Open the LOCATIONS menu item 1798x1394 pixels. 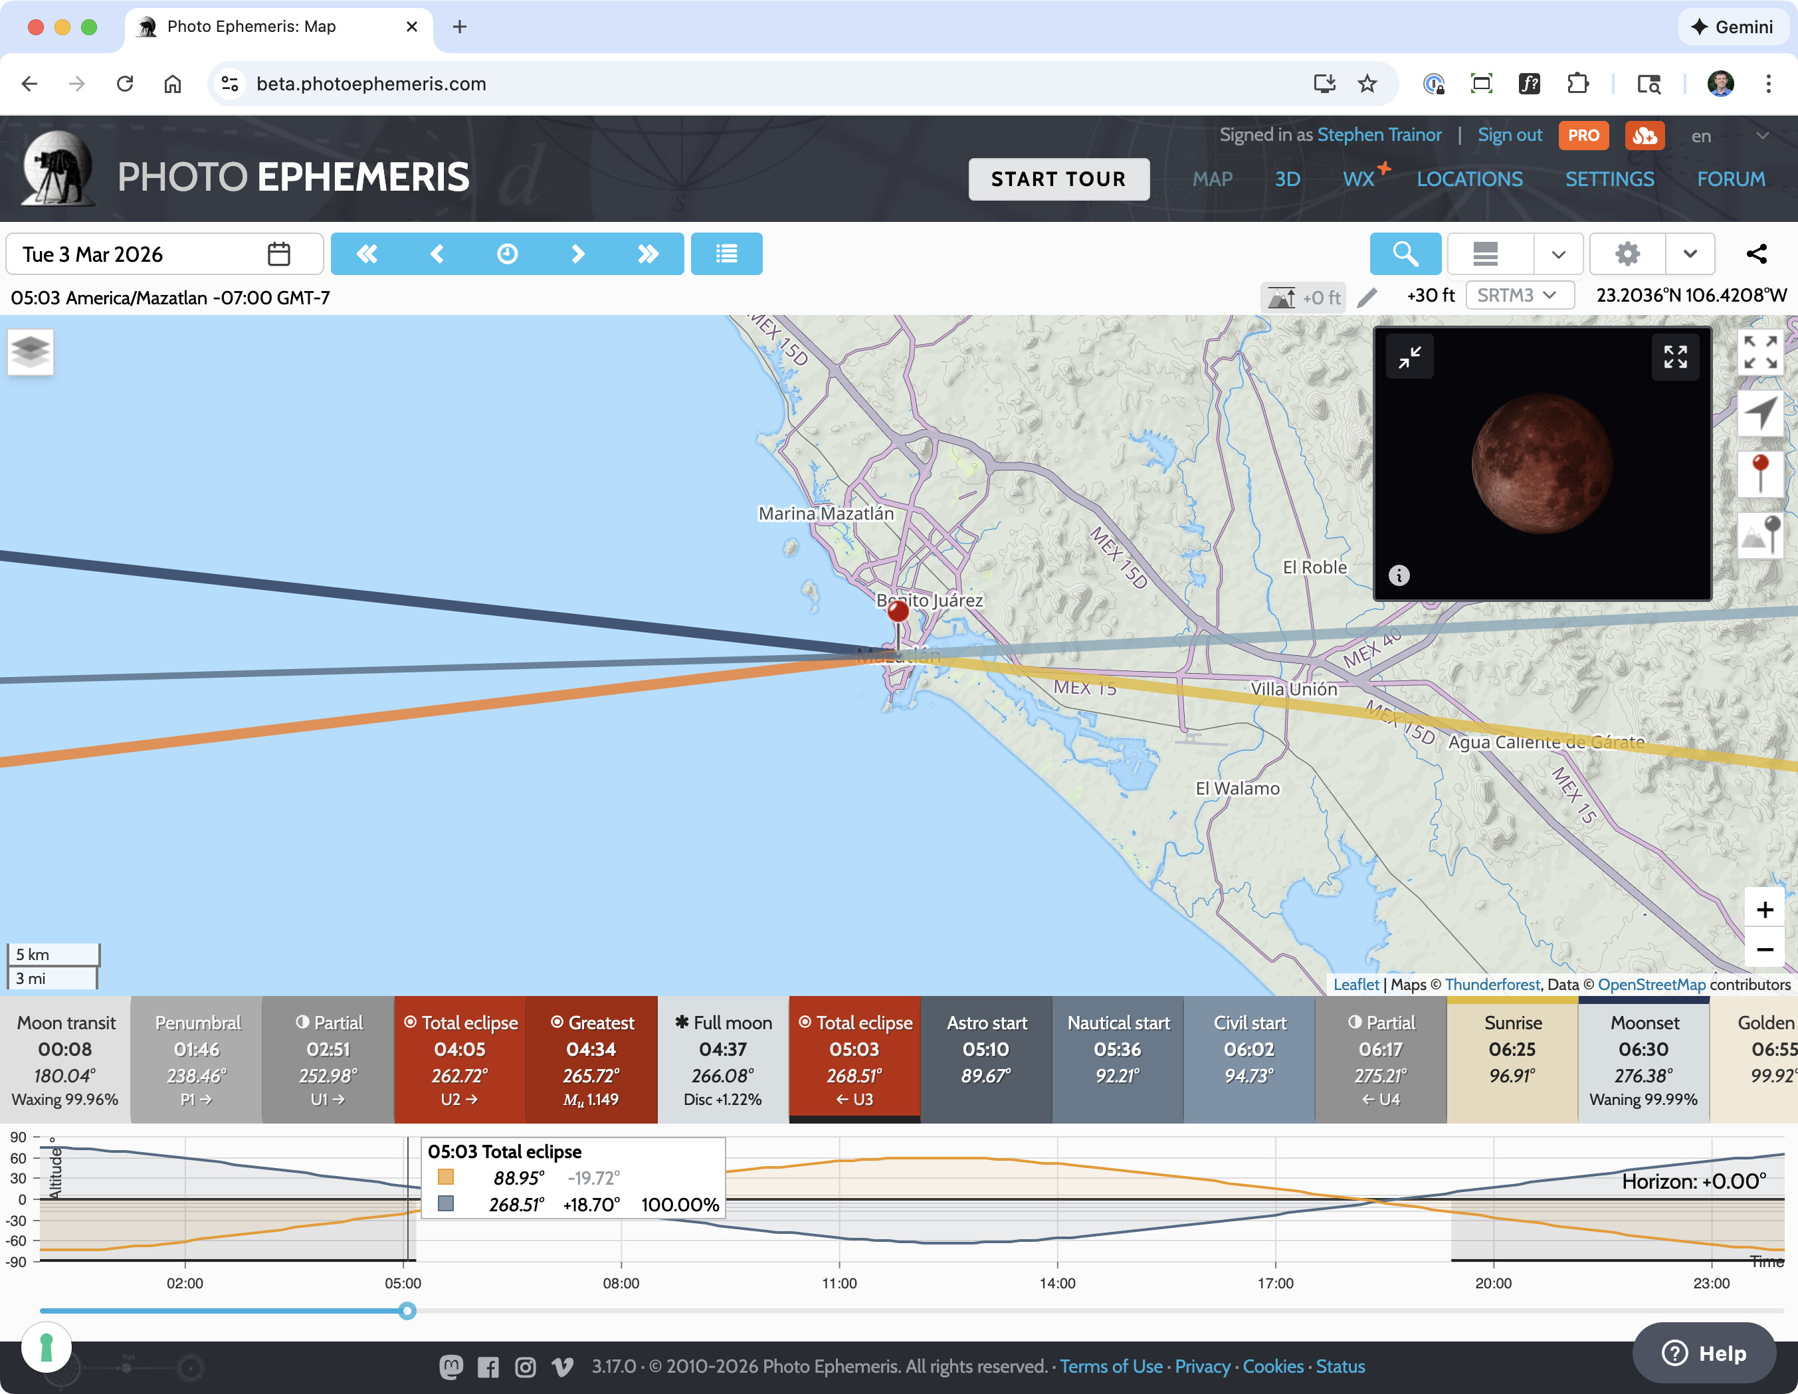click(1468, 179)
